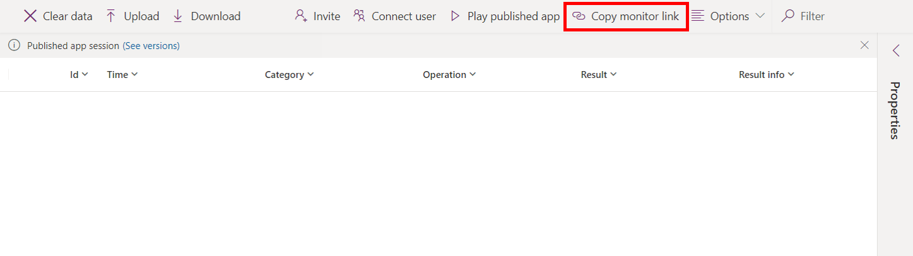This screenshot has width=913, height=256.
Task: Click the Copy monitor link button
Action: pyautogui.click(x=625, y=16)
